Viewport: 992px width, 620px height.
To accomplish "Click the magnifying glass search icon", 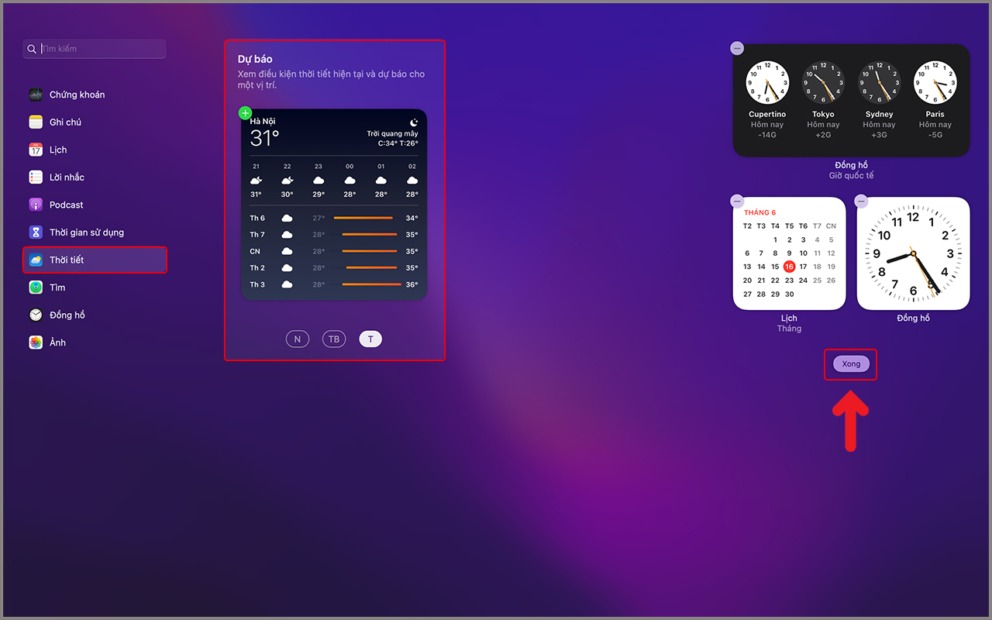I will pyautogui.click(x=32, y=49).
